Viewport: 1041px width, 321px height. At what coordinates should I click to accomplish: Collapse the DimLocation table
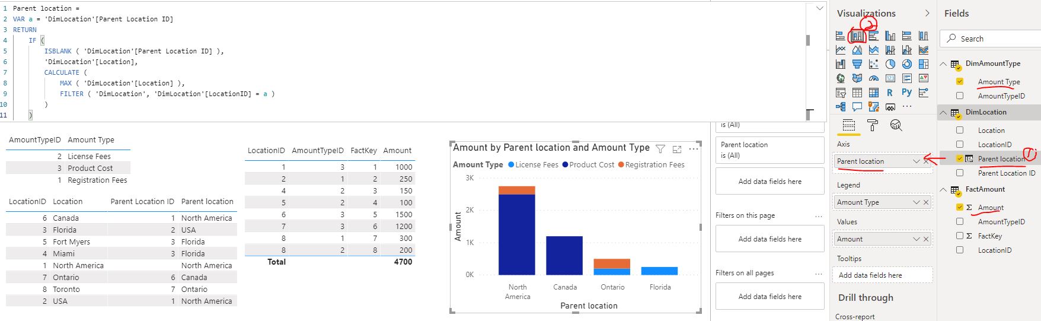tap(944, 112)
